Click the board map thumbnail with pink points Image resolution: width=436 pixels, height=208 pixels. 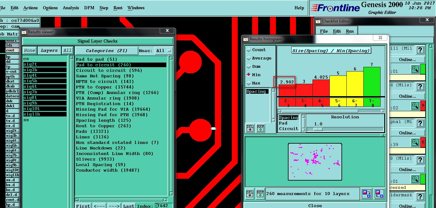pyautogui.click(x=315, y=162)
